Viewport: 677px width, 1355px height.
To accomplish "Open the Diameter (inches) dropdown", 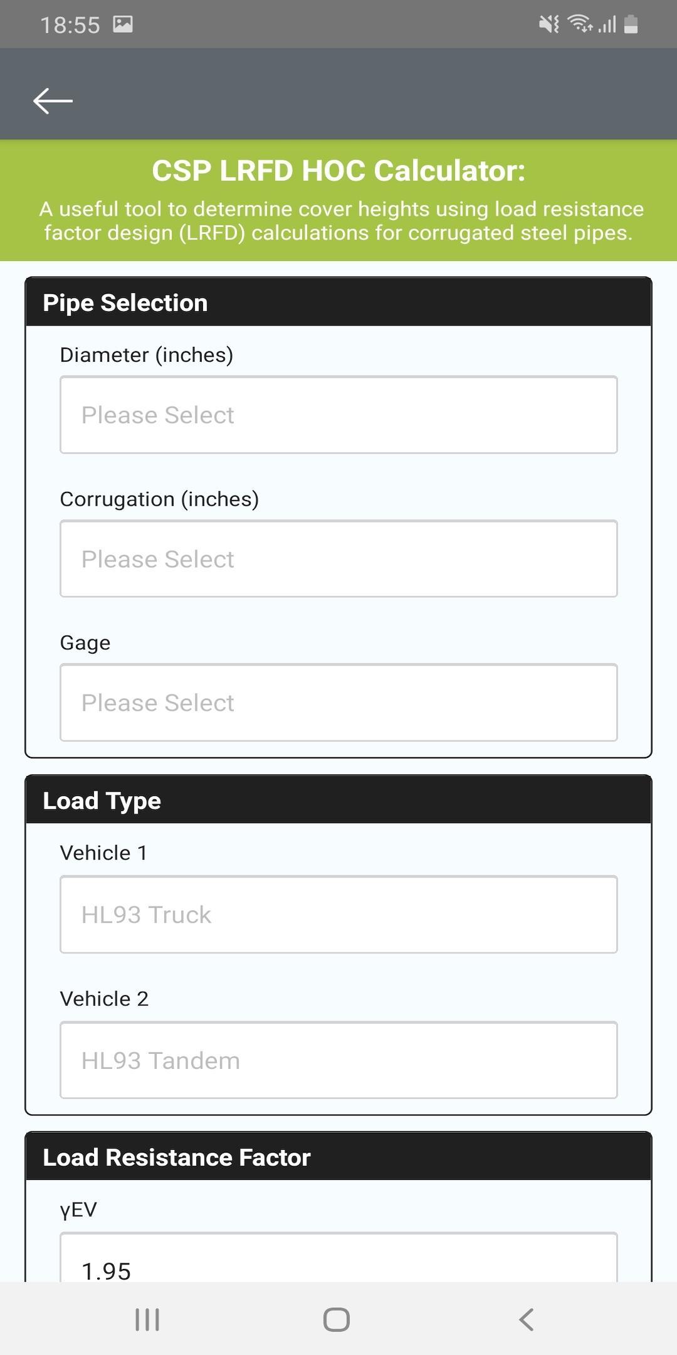I will (338, 415).
